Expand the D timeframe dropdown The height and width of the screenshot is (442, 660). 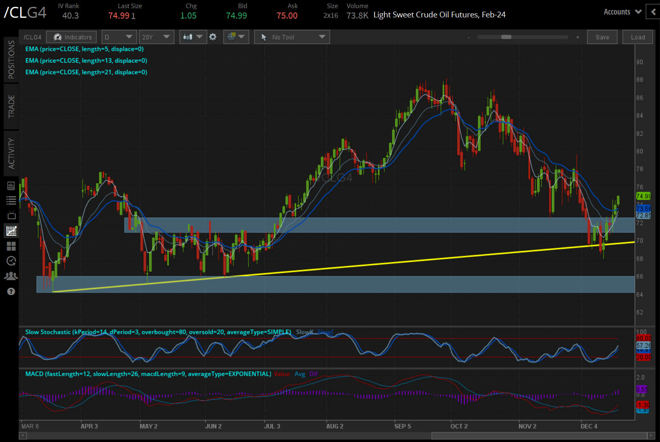(x=118, y=37)
